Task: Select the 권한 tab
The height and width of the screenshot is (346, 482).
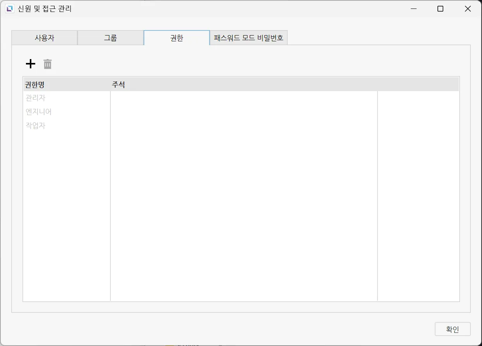Action: tap(177, 38)
